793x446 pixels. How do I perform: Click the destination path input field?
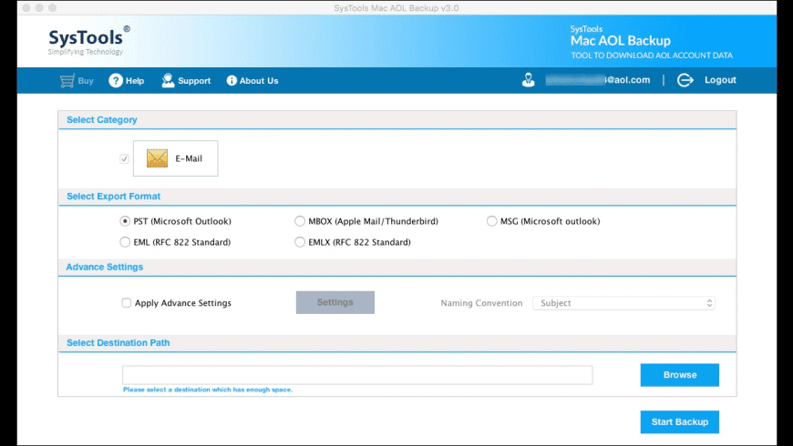click(x=357, y=375)
